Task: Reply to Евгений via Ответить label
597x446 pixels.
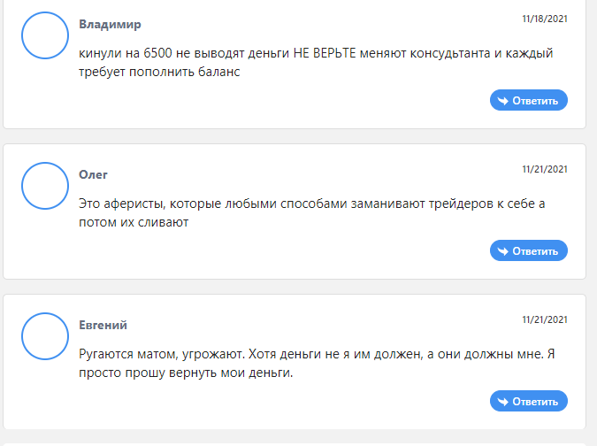Action: coord(535,402)
